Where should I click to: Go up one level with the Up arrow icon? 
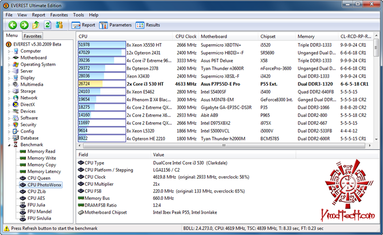tap(36, 25)
